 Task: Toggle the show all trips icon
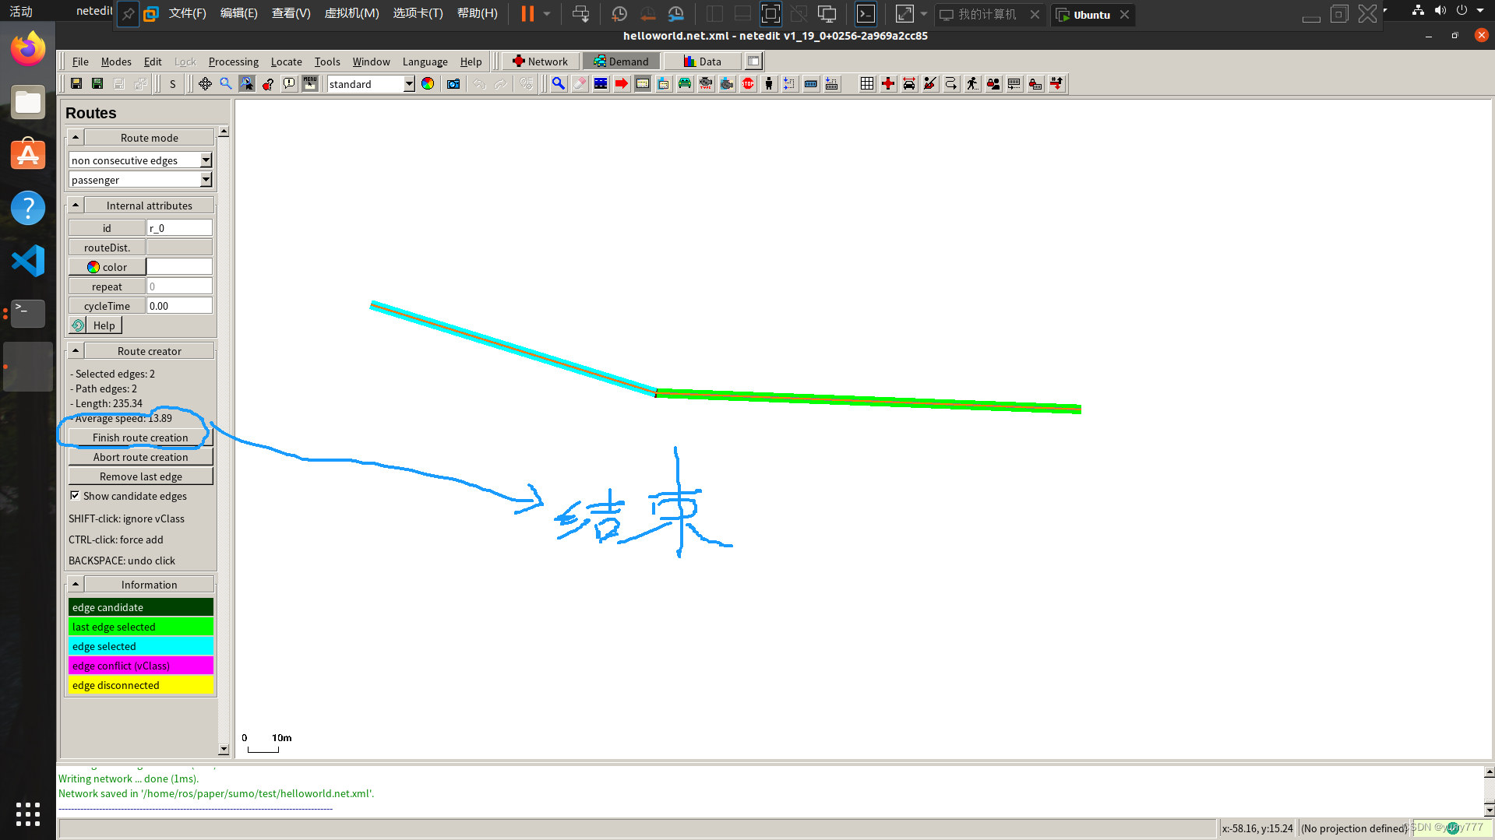[951, 84]
